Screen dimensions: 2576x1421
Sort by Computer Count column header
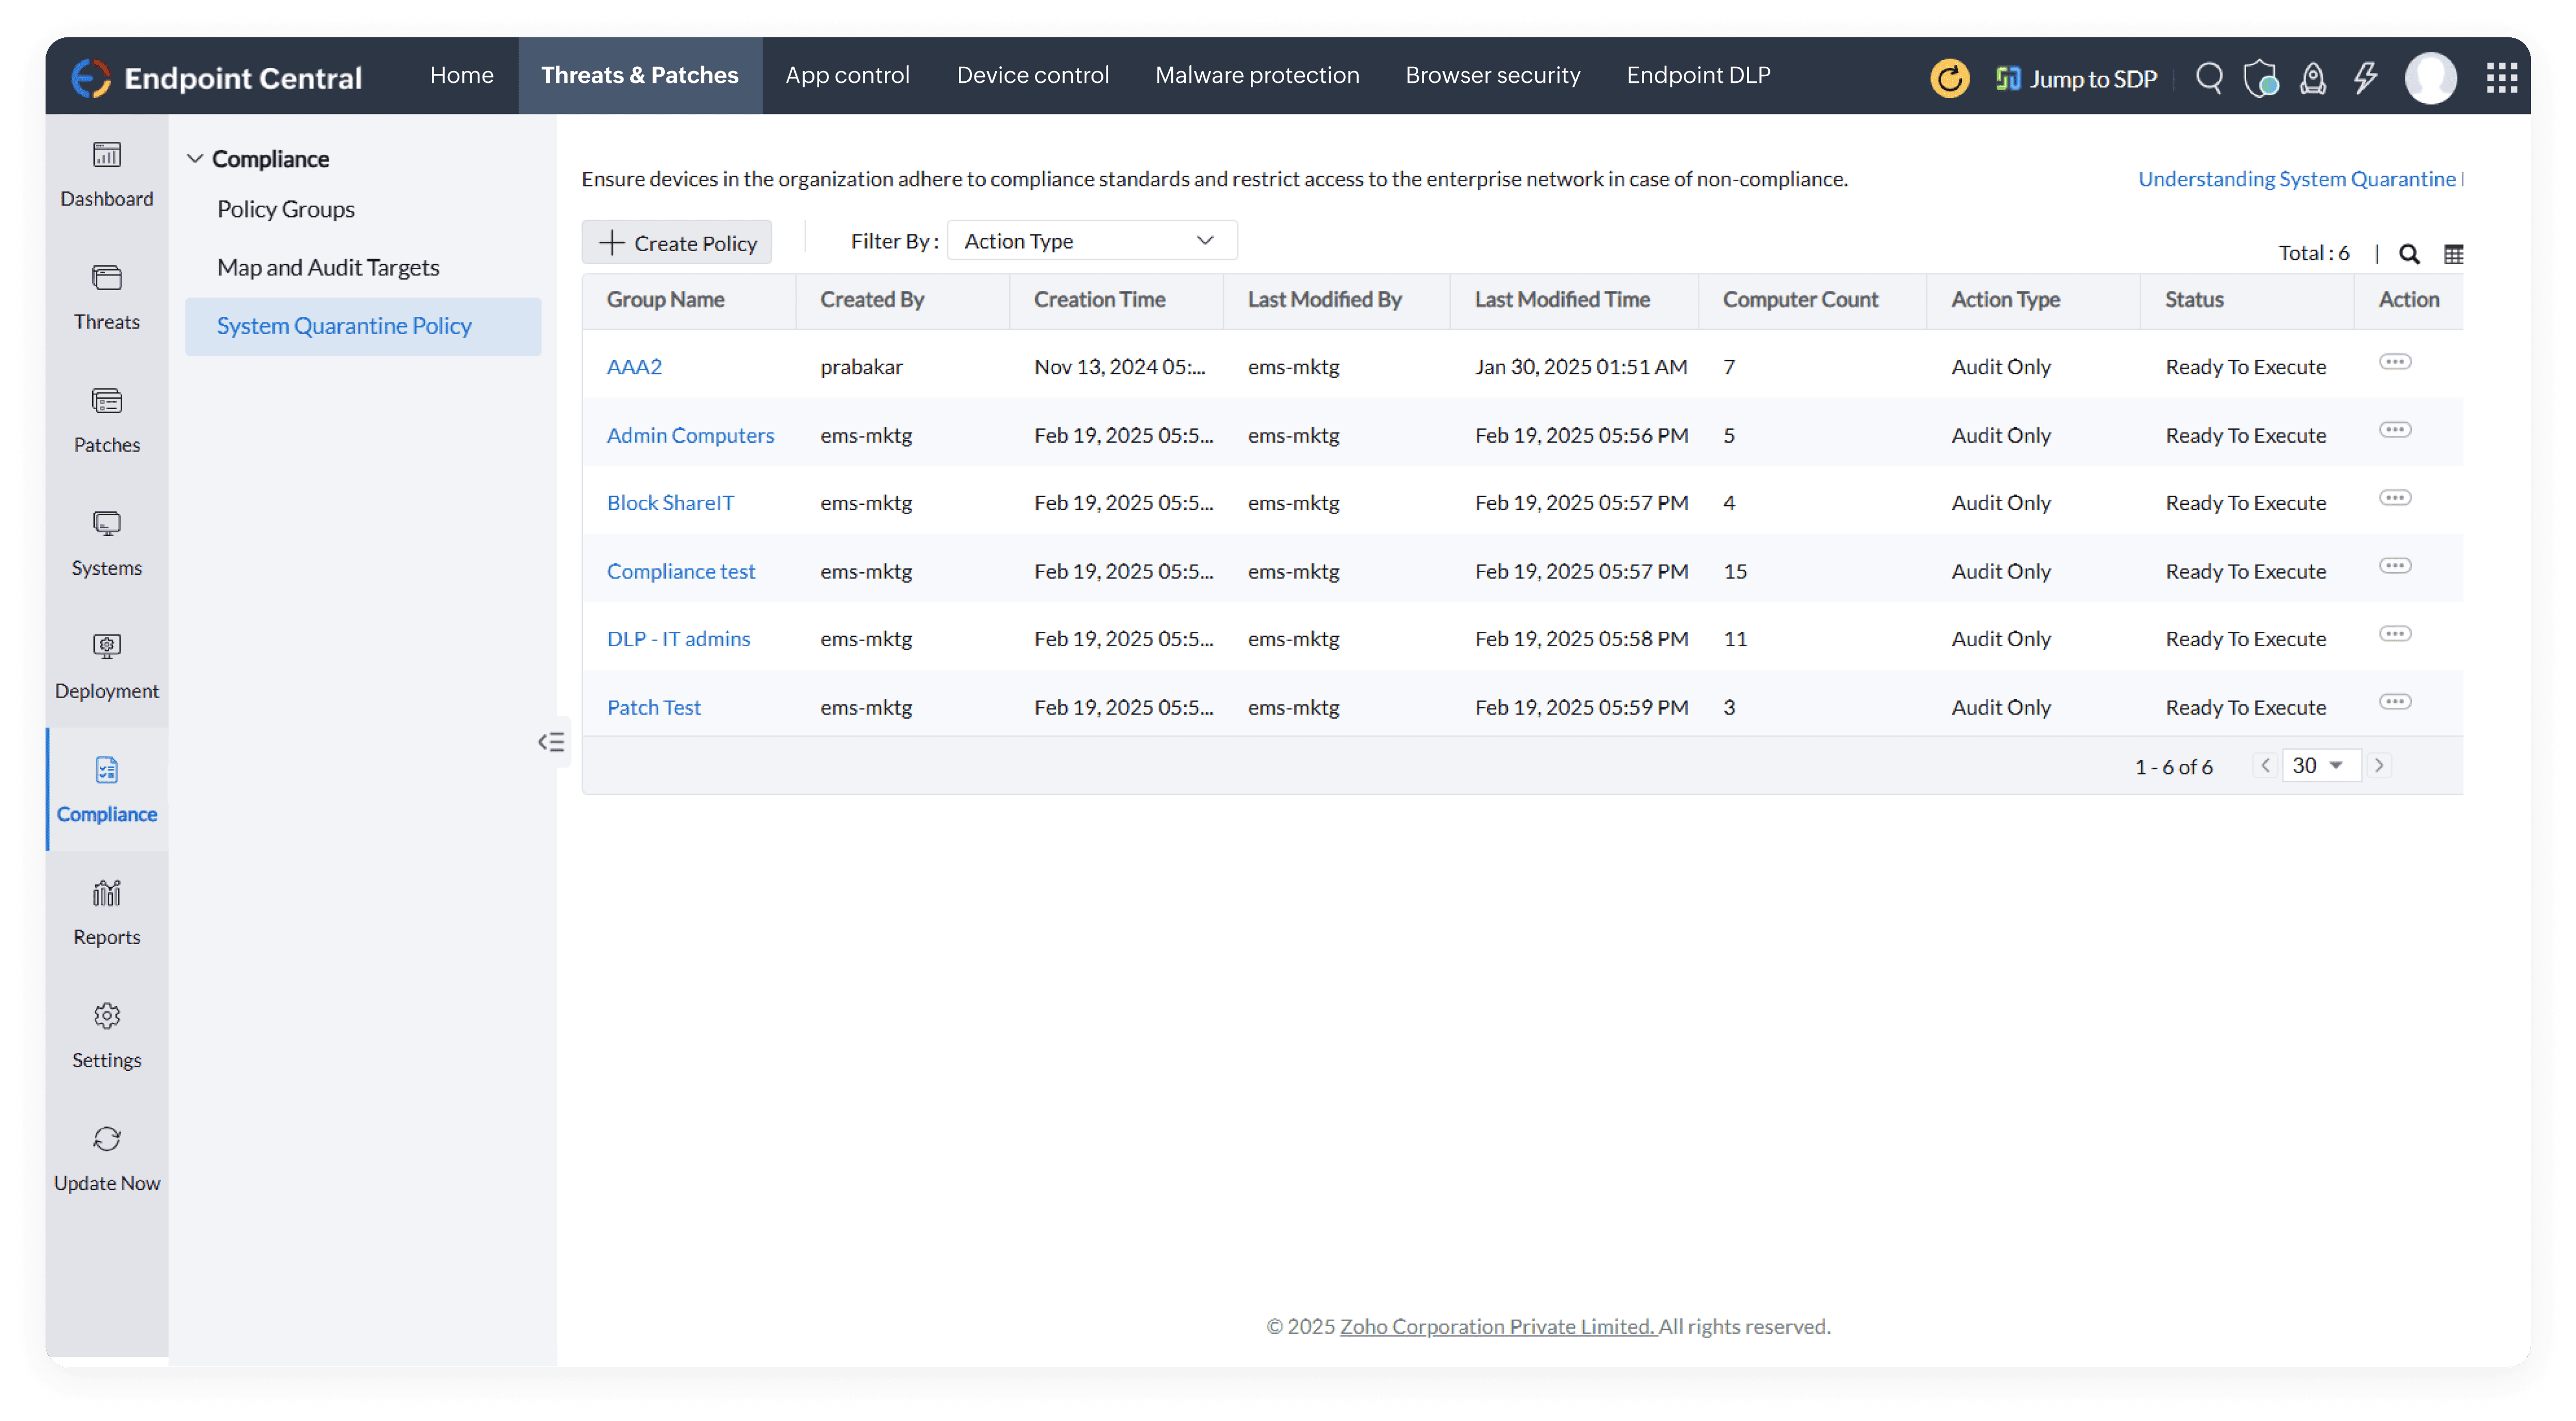click(1799, 299)
